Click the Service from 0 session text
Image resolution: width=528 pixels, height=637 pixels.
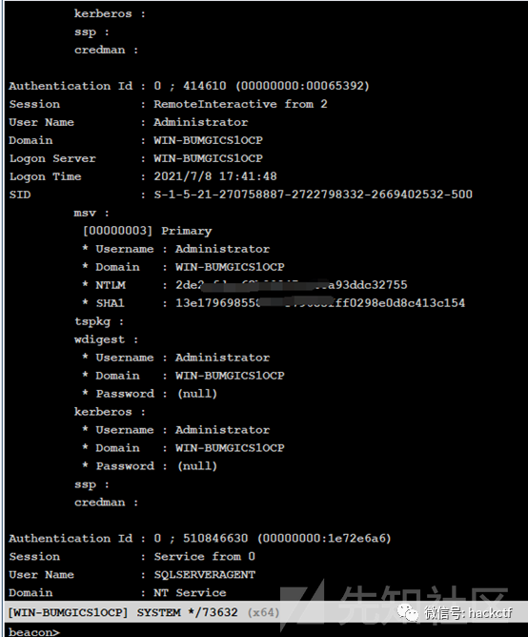204,557
